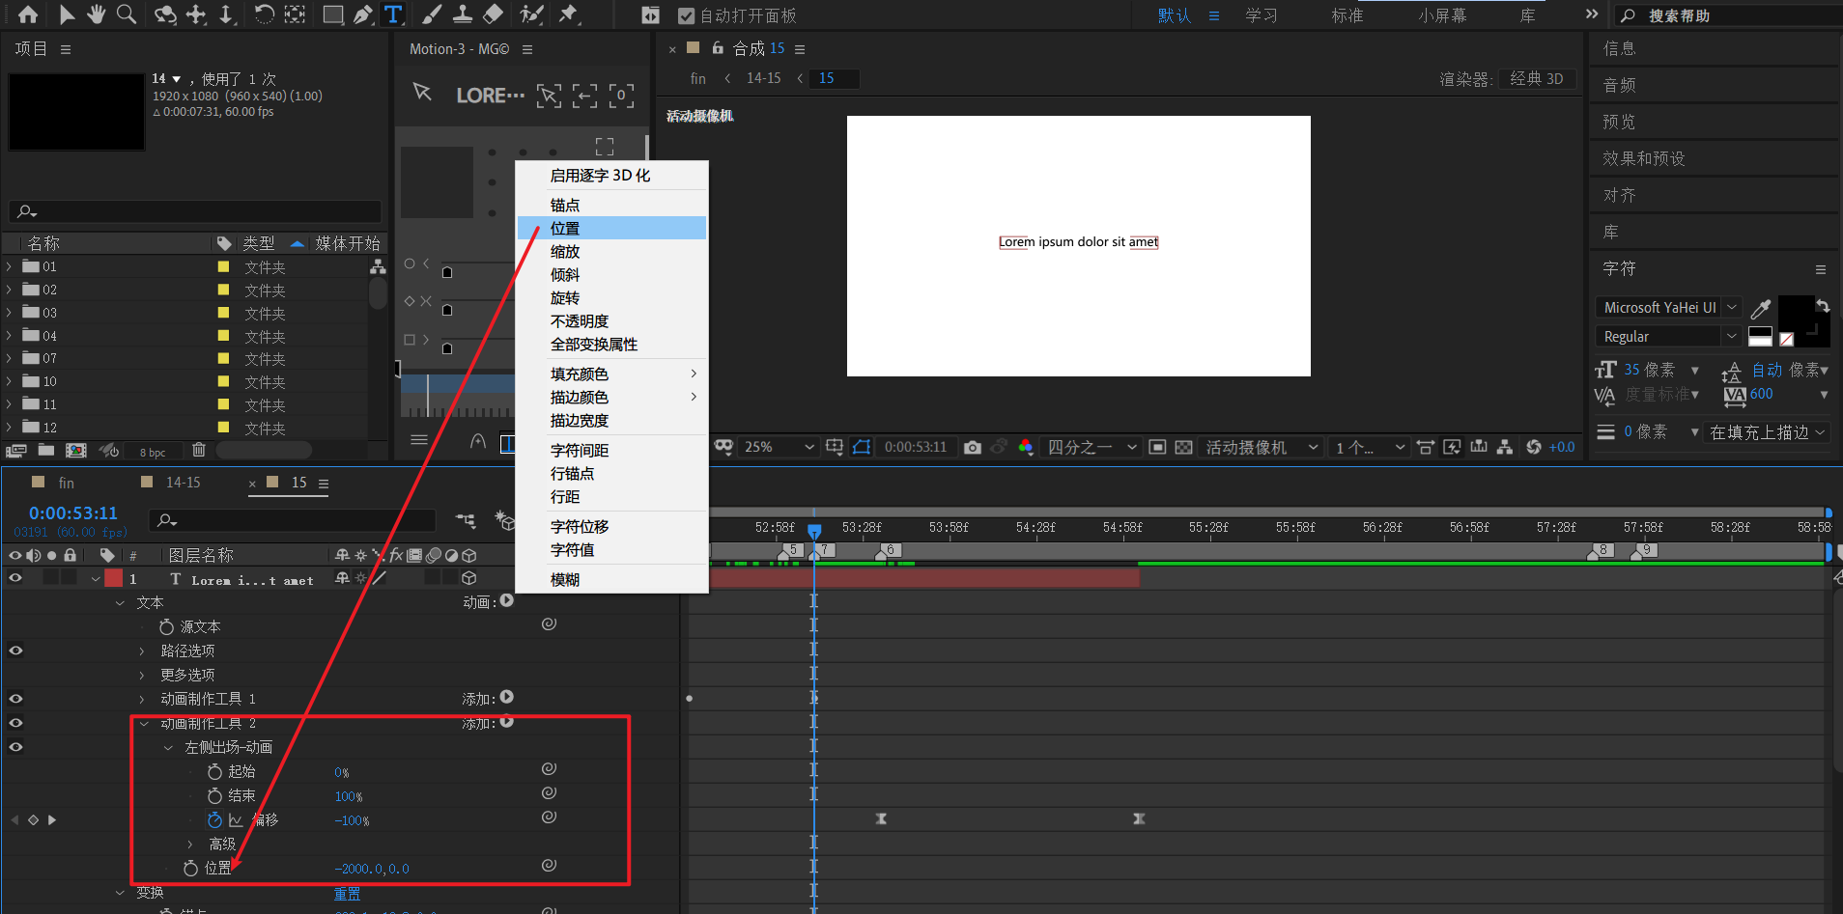Select the Puppet Pin tool
Screen dimensions: 1843x914
coord(568,14)
